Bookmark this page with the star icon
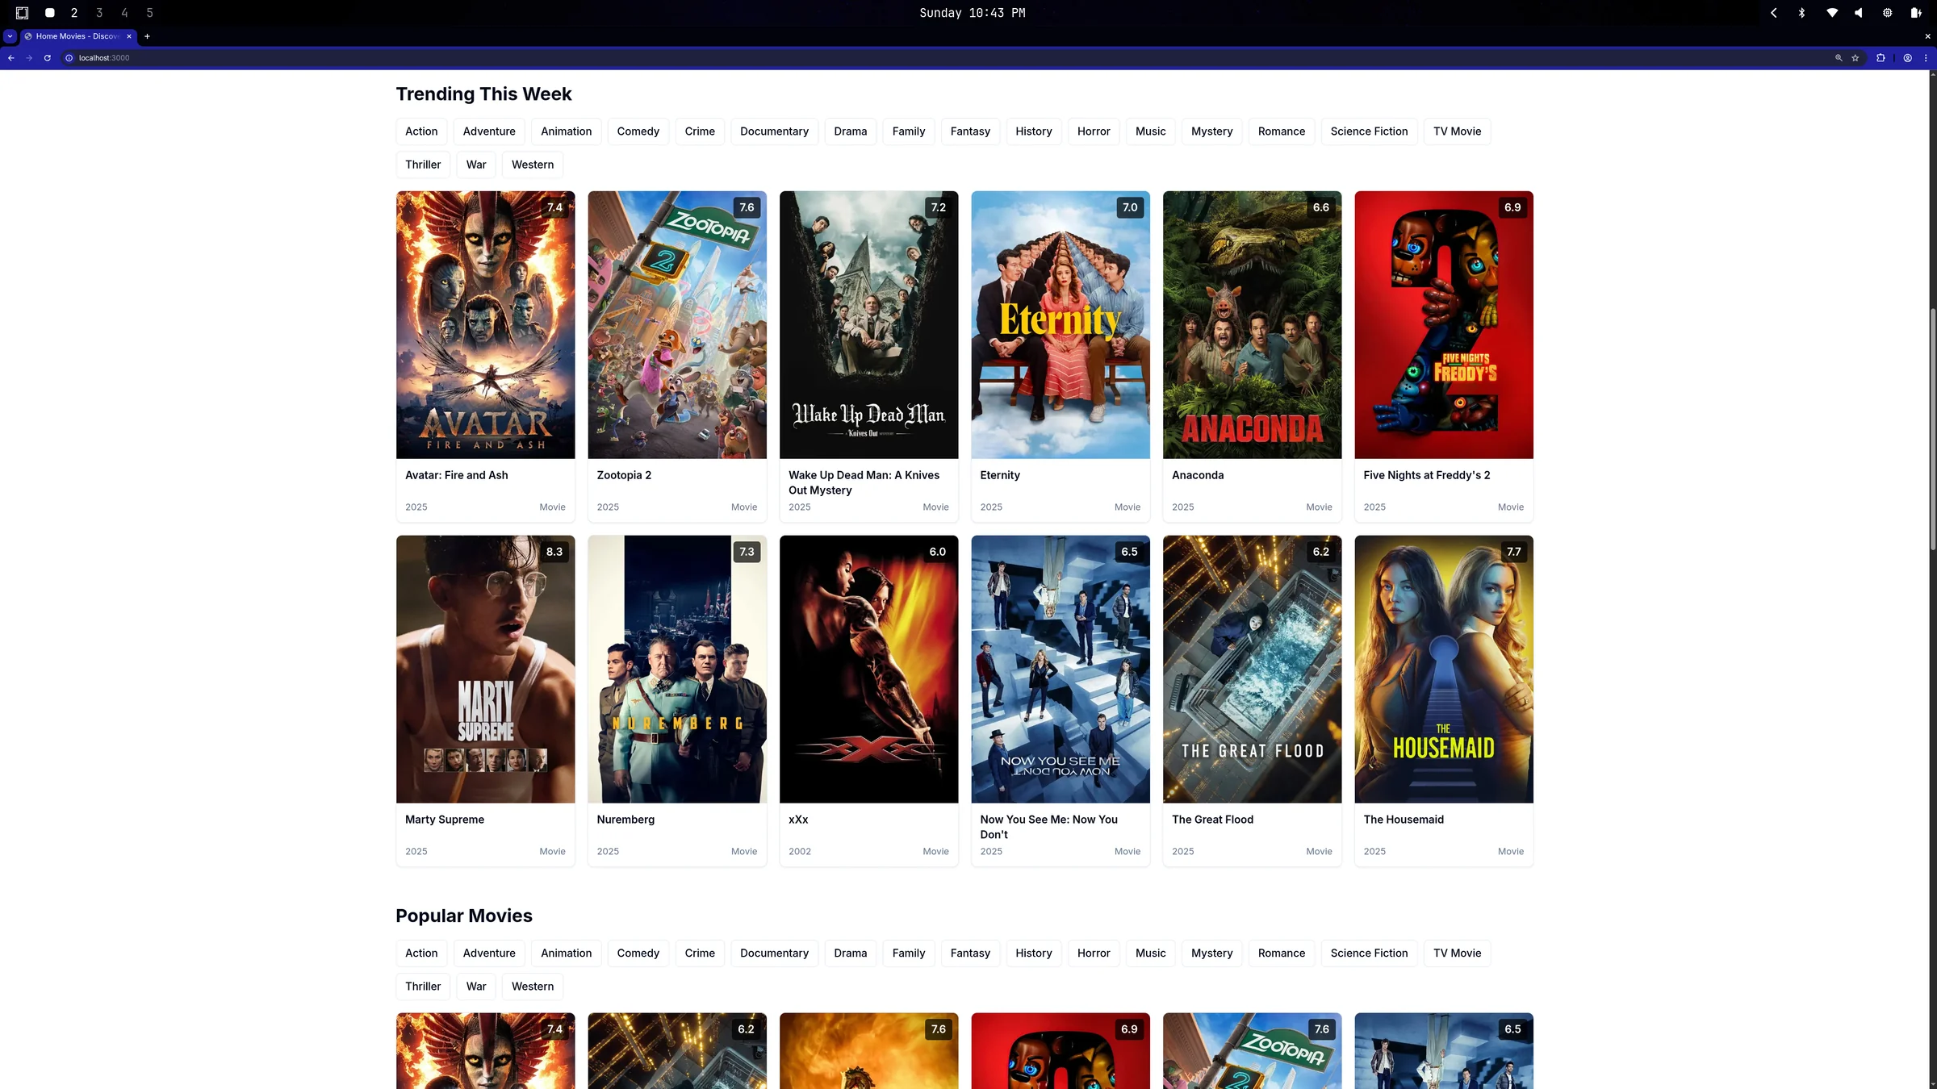The image size is (1937, 1089). [1855, 58]
